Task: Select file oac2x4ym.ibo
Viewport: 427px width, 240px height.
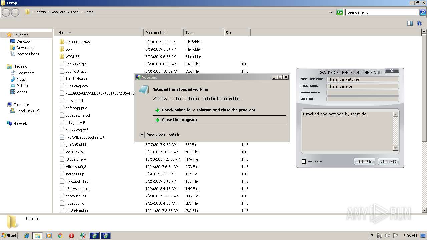Action: pyautogui.click(x=77, y=211)
